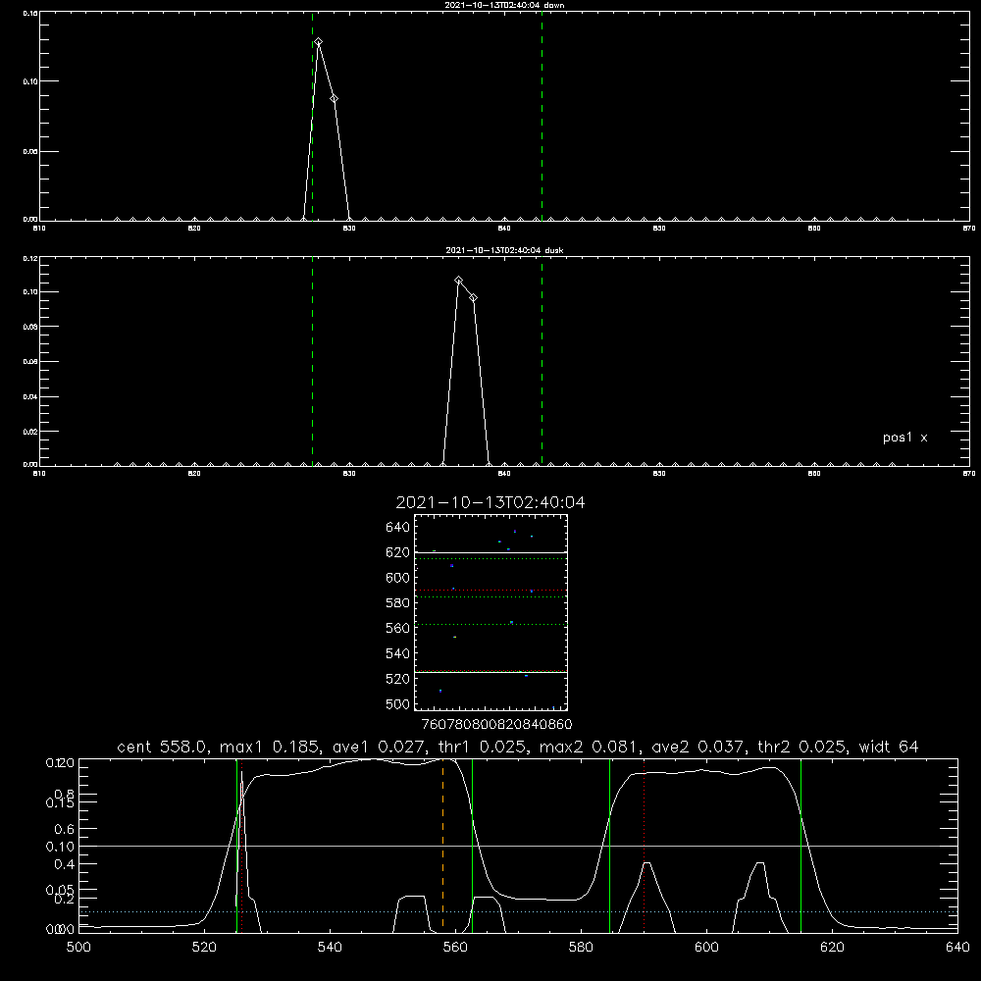
Task: Click the 'cent 558.0' value in bottom title
Action: 162,747
